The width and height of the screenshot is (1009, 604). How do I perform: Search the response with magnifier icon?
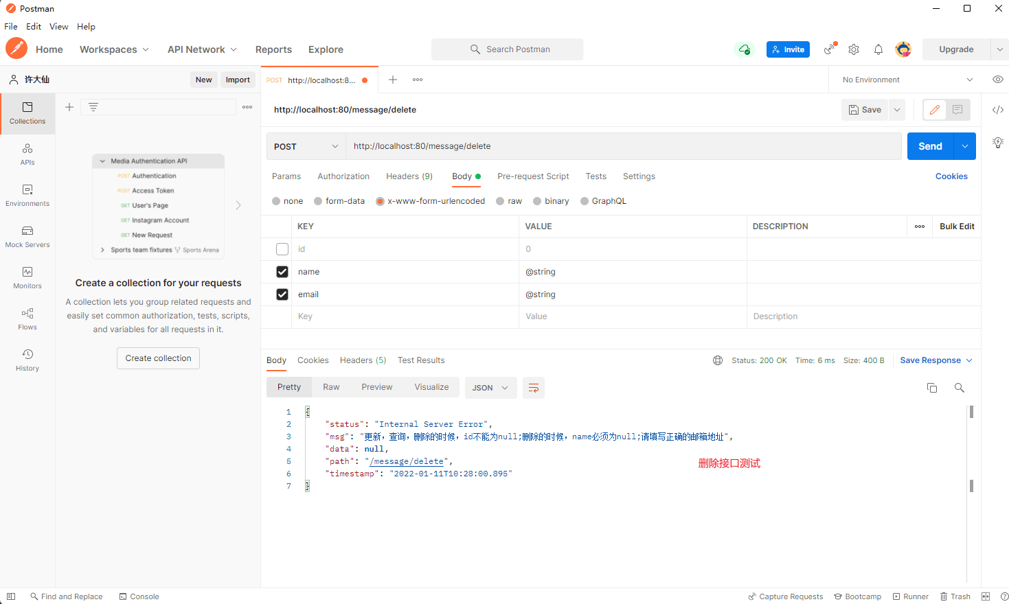[x=960, y=388]
